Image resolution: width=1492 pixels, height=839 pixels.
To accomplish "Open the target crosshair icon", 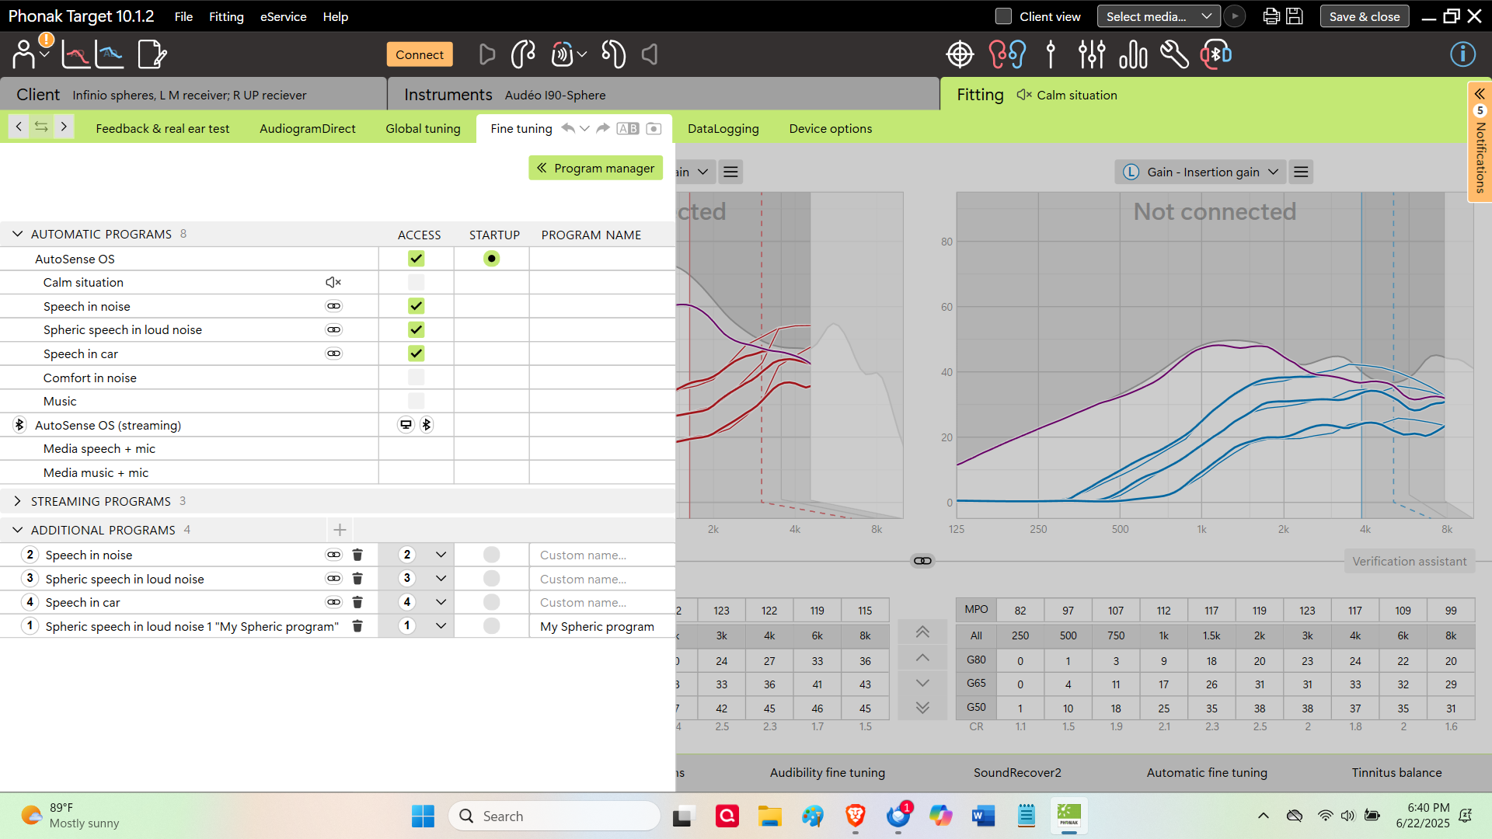I will 960,54.
